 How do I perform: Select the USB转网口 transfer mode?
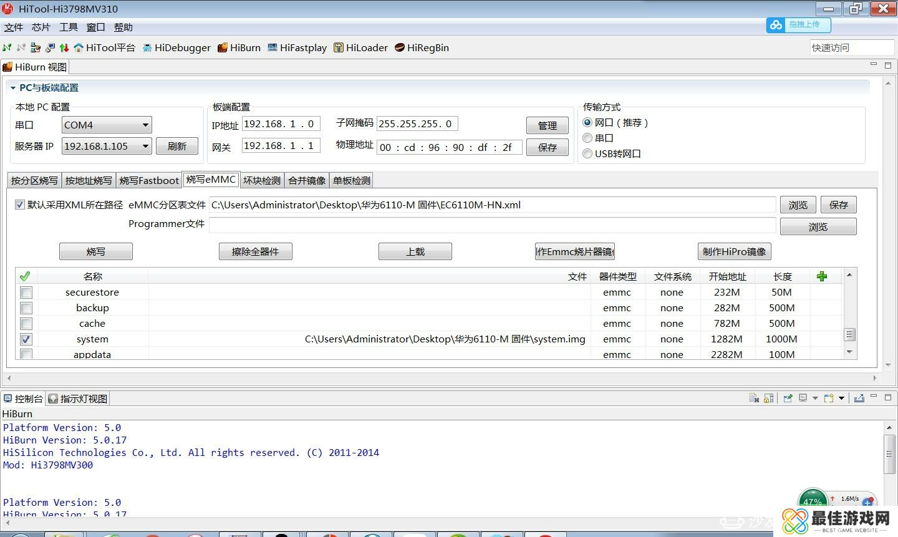tap(587, 153)
